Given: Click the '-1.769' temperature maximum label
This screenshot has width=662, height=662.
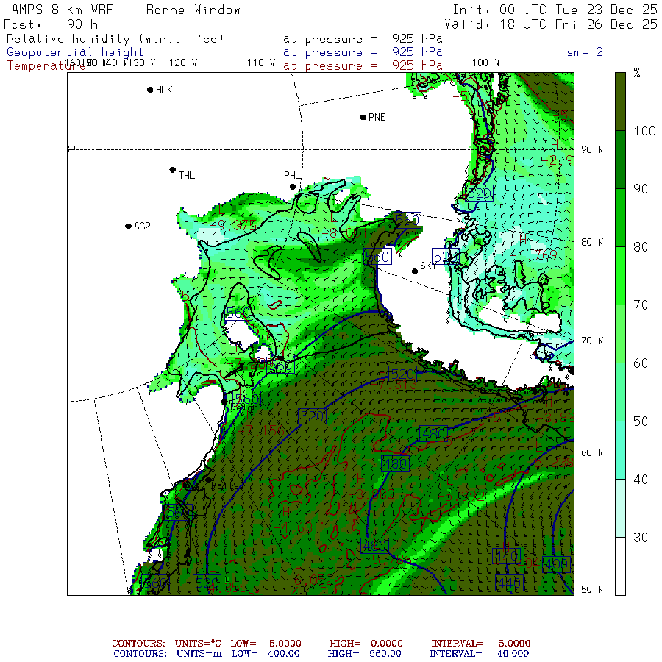Looking at the screenshot, I should tap(534, 255).
